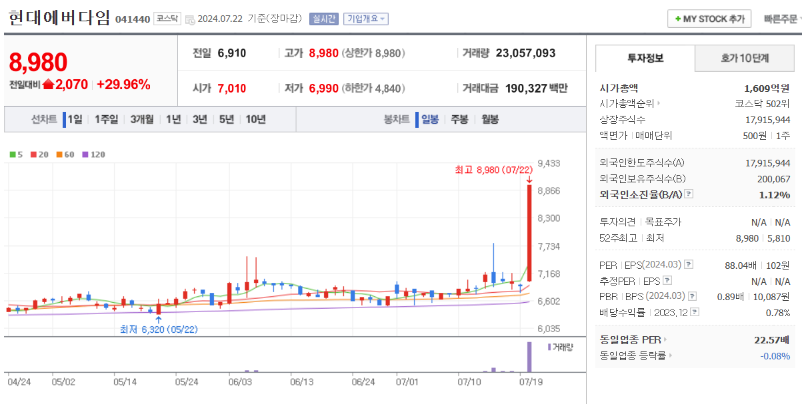Click the large 07/22 red candlestick
Viewport: 802px width, 404px height.
(x=529, y=233)
